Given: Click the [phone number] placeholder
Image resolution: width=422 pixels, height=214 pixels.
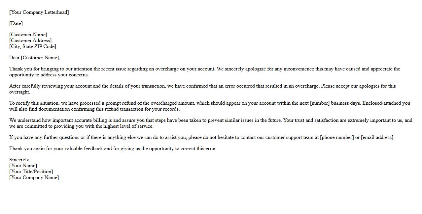Looking at the screenshot, I should point(337,137).
